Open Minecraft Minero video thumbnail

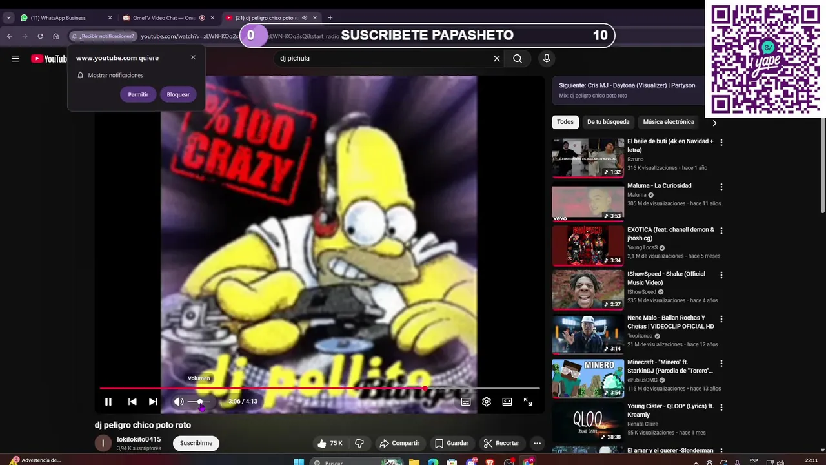(x=588, y=378)
